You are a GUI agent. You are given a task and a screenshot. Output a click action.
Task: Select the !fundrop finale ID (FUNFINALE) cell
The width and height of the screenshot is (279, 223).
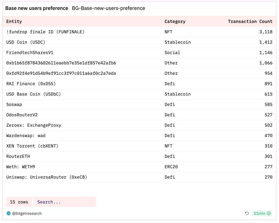click(45, 32)
